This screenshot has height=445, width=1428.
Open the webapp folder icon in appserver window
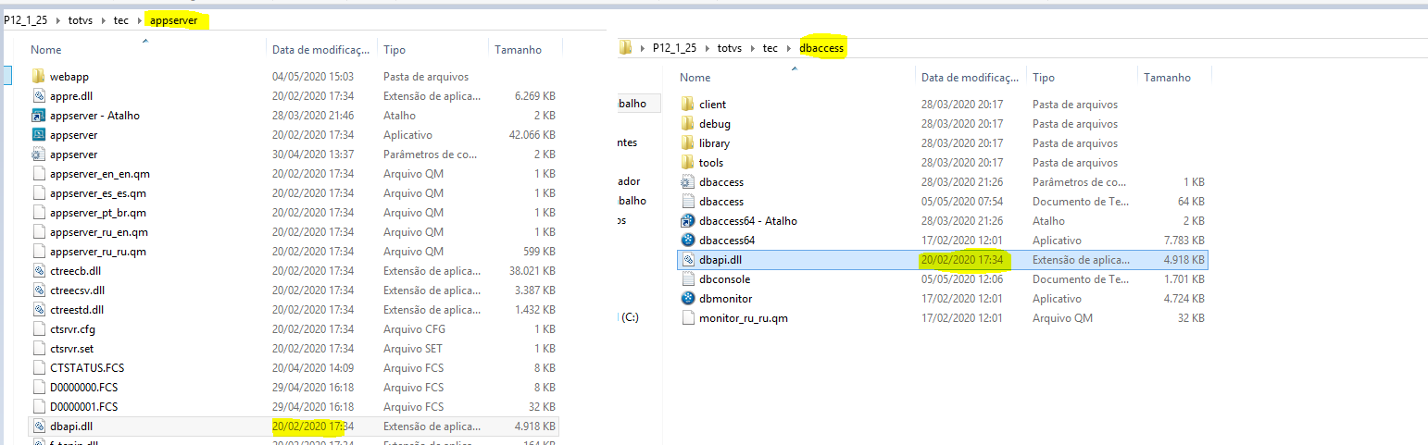(39, 77)
